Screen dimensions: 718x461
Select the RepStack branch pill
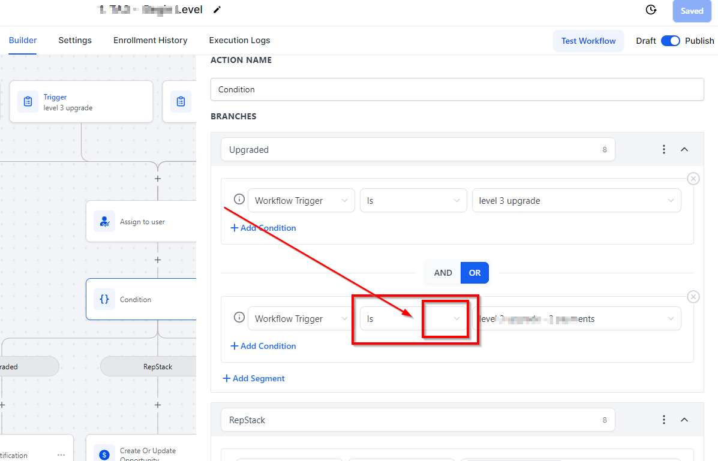point(148,367)
